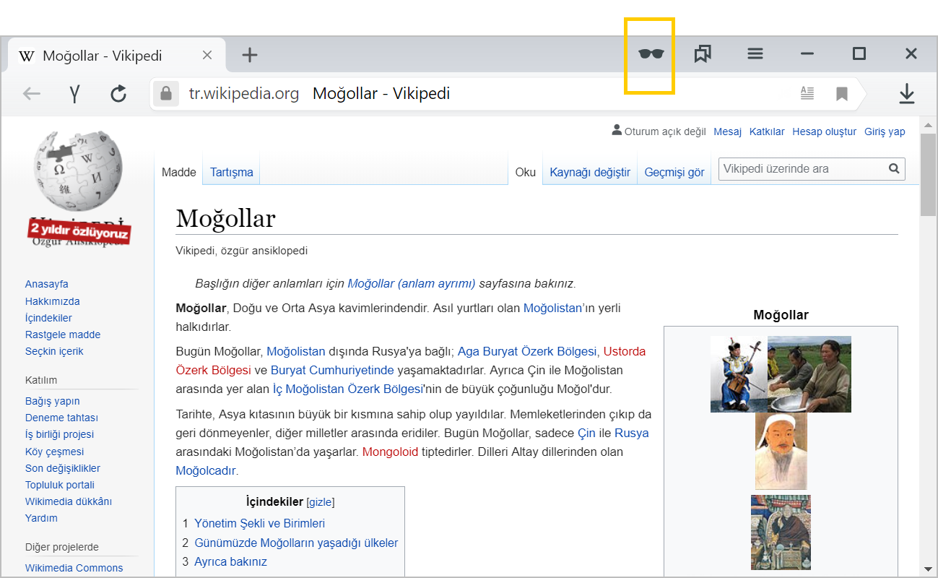Viewport: 938px width, 578px height.
Task: Select the Moğollar - Vikipedi browser tab
Action: point(116,55)
